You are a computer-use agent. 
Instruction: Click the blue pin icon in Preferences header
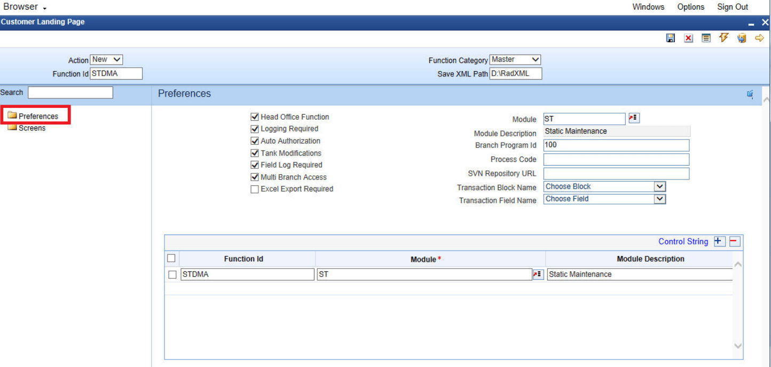pyautogui.click(x=750, y=95)
